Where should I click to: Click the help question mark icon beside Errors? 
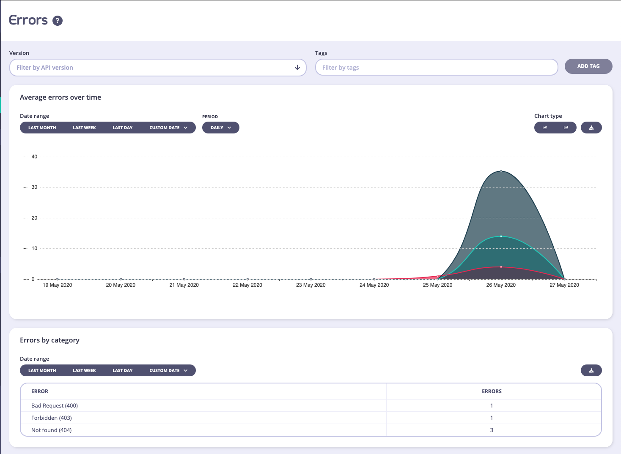(58, 21)
